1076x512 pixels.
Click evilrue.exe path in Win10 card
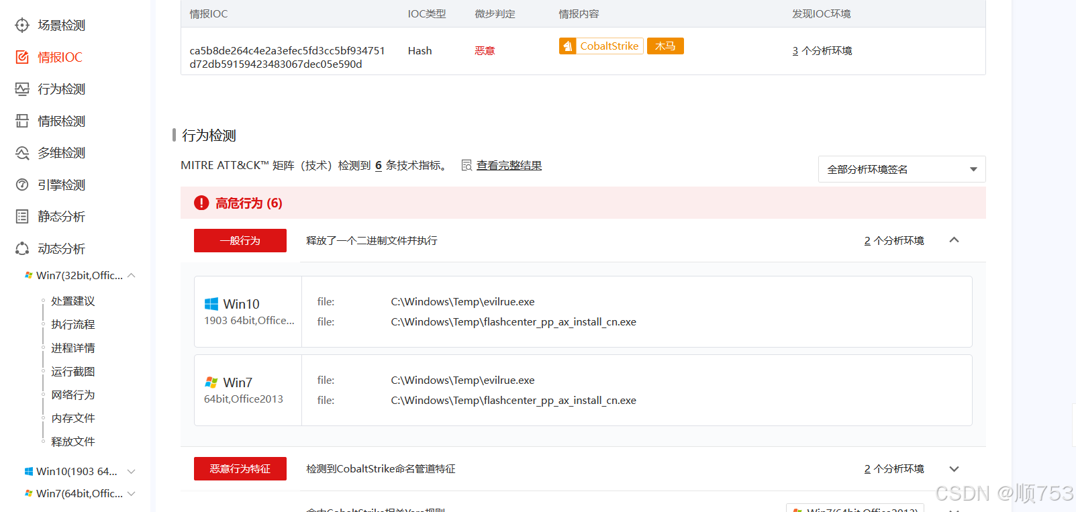[462, 302]
